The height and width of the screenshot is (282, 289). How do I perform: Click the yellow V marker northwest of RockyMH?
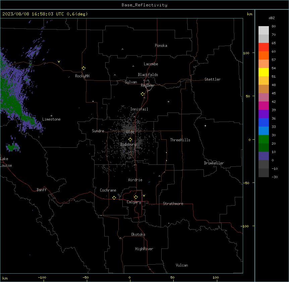[59, 62]
